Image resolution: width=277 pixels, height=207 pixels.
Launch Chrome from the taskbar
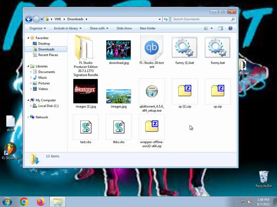click(24, 202)
